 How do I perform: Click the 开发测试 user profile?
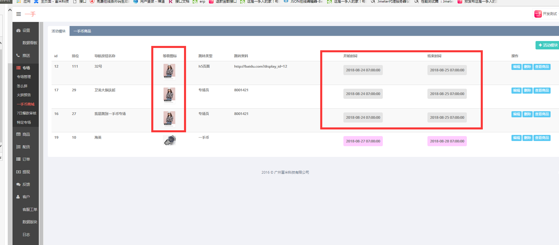[x=546, y=14]
